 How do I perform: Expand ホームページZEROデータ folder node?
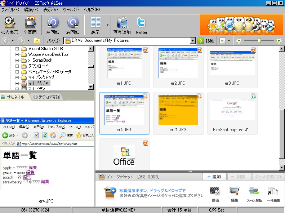click(x=17, y=72)
